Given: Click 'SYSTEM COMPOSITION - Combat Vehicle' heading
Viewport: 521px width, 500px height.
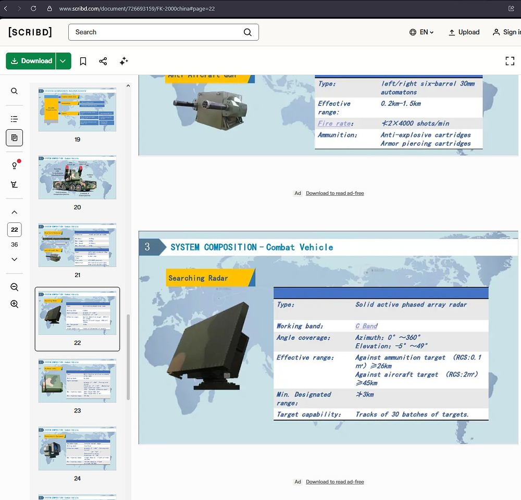Looking at the screenshot, I should 252,247.
